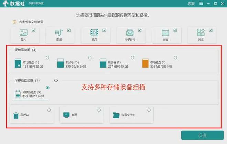Click the 桌面 monitor icon

pyautogui.click(x=66, y=115)
